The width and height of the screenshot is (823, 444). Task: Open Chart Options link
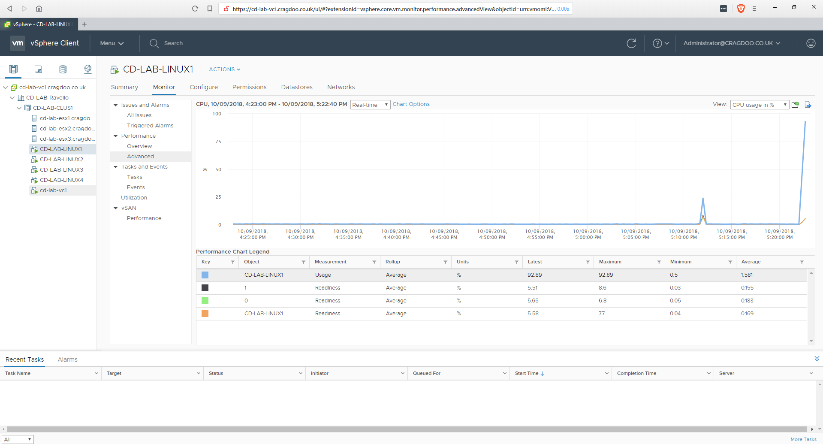click(411, 104)
